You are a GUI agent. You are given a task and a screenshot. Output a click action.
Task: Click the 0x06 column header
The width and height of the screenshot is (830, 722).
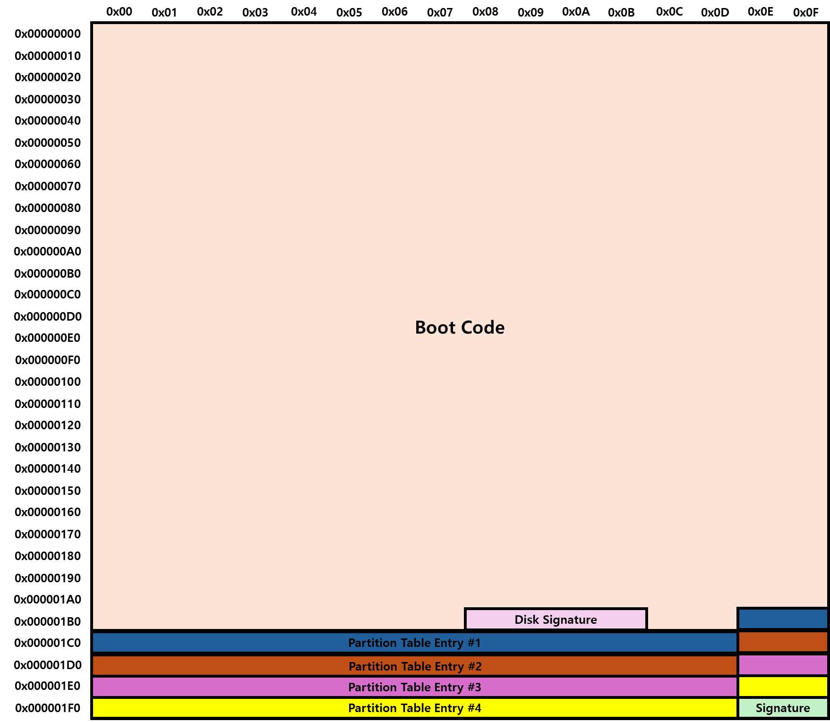(x=394, y=12)
